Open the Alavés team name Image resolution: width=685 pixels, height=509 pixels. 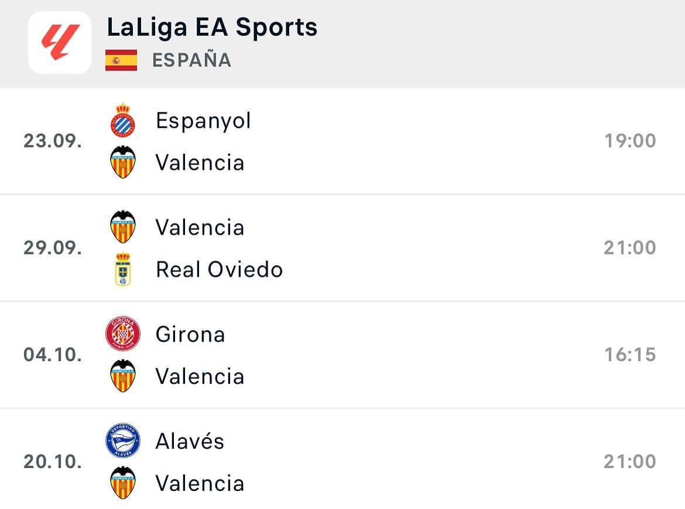[190, 441]
